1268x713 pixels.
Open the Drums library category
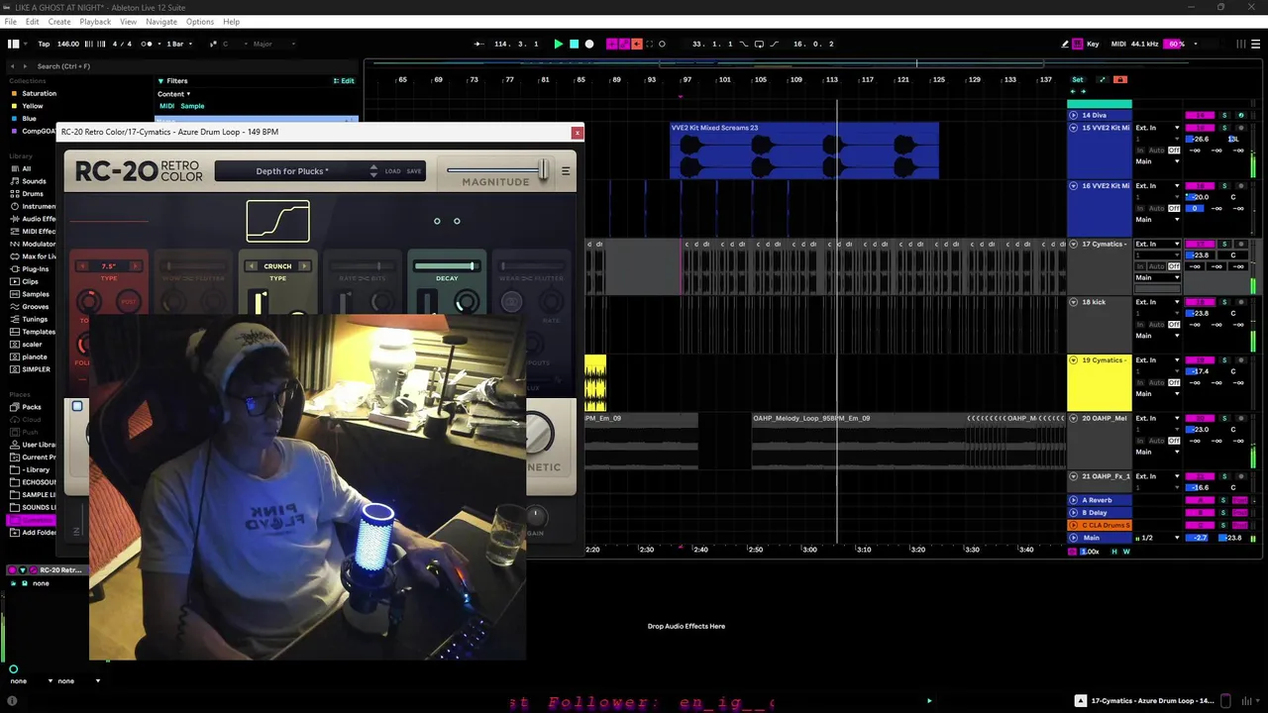coord(33,194)
